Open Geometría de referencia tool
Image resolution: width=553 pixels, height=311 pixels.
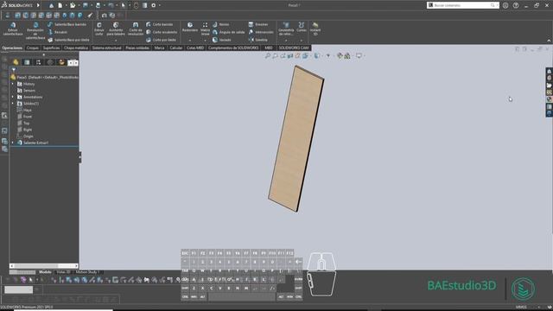point(286,29)
